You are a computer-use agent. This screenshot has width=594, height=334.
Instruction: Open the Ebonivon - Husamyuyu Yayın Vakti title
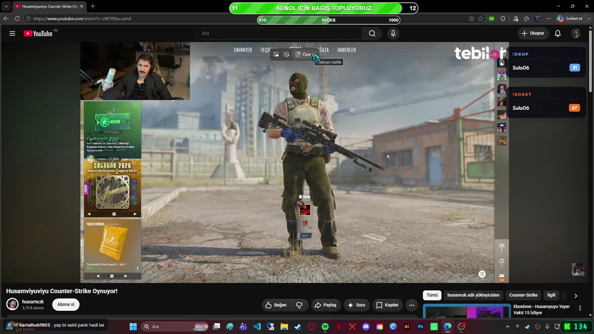click(x=541, y=309)
